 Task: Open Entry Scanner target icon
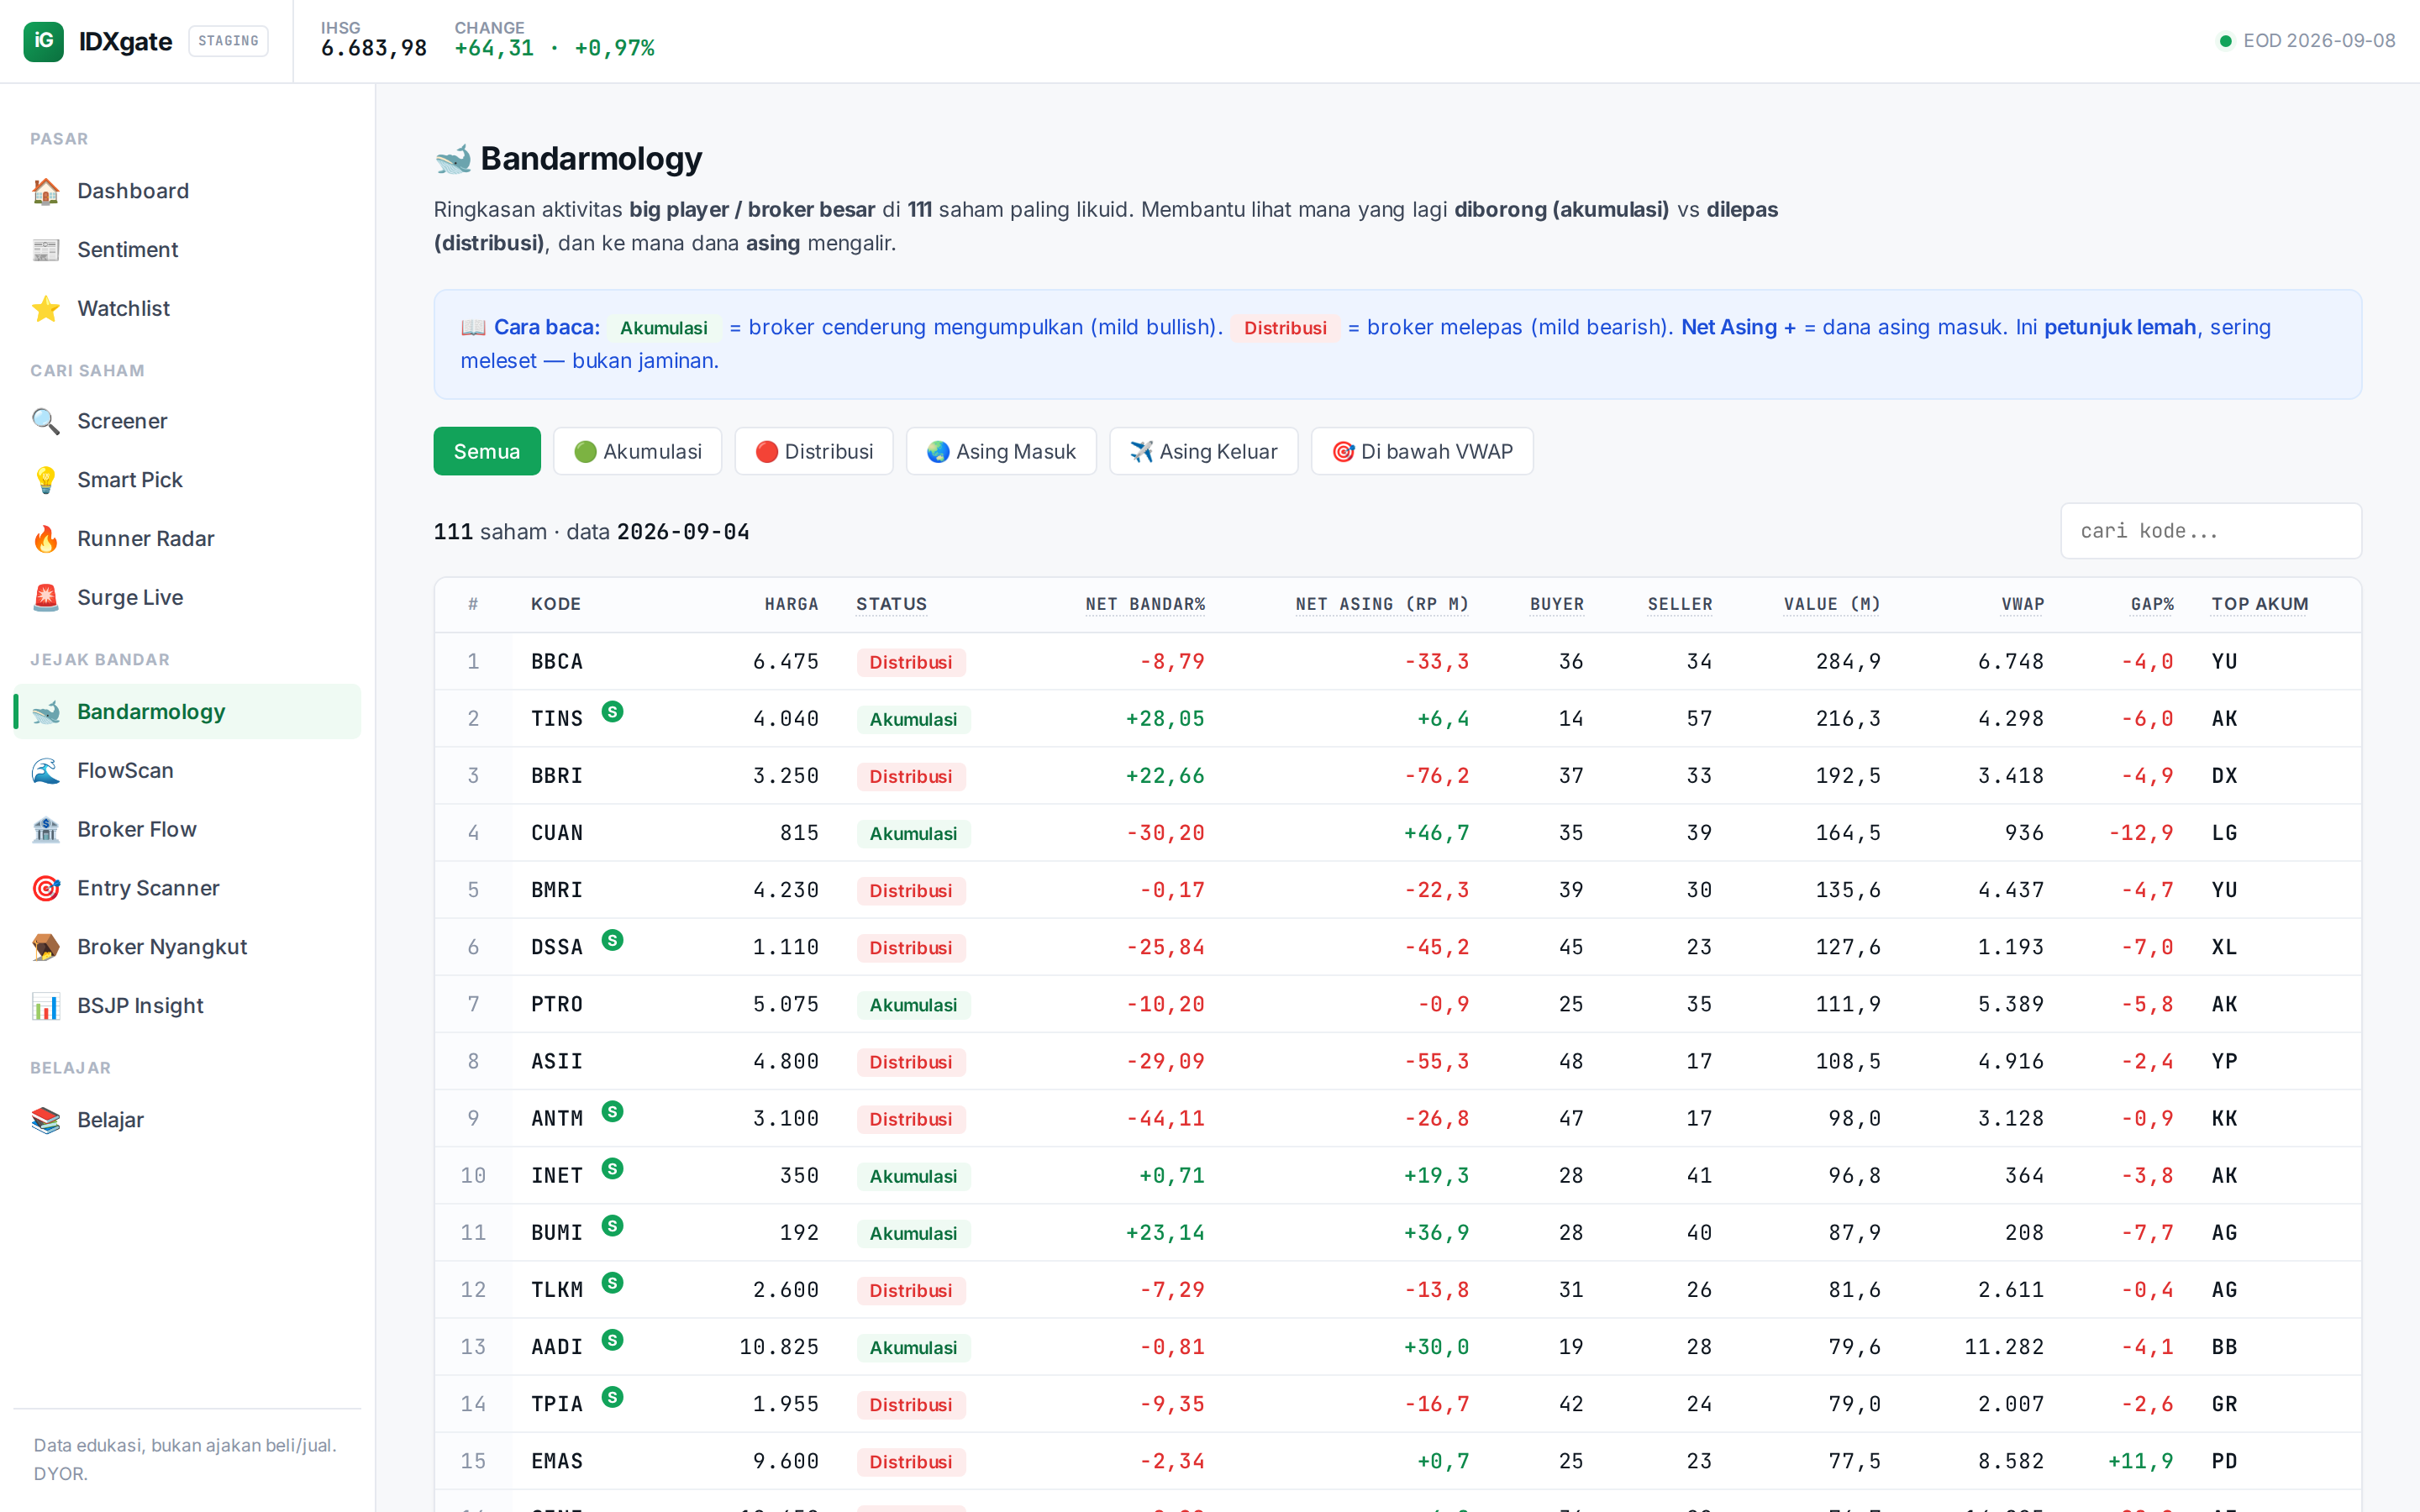click(x=46, y=889)
